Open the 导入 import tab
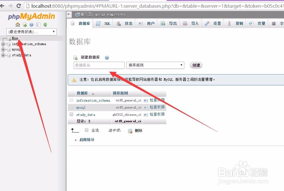 pos(190,23)
